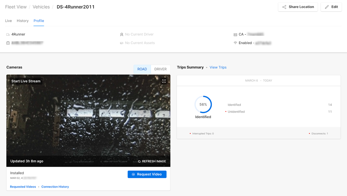
Task: Keep camera view on ROAD
Action: point(142,69)
